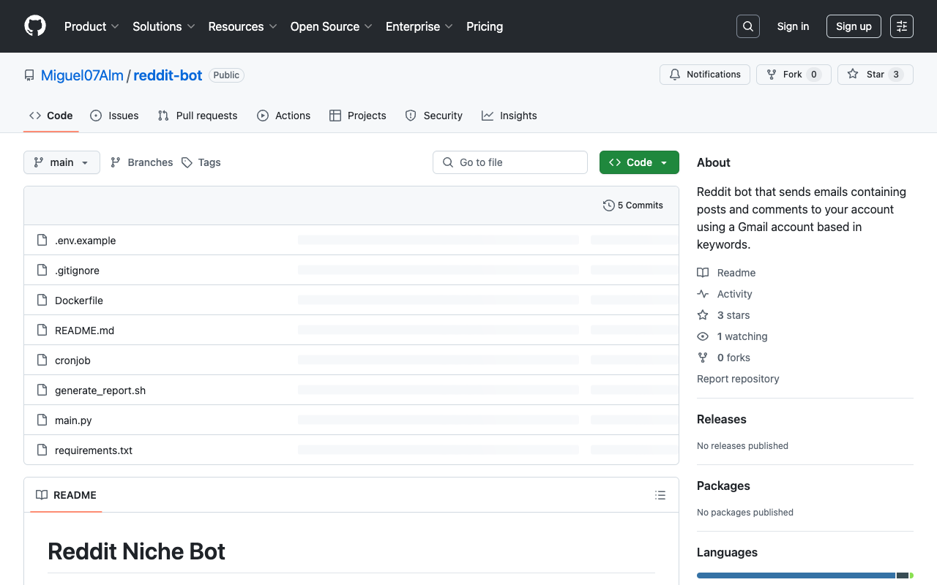The image size is (937, 585).
Task: Click the star icon in Star button
Action: pyautogui.click(x=853, y=75)
